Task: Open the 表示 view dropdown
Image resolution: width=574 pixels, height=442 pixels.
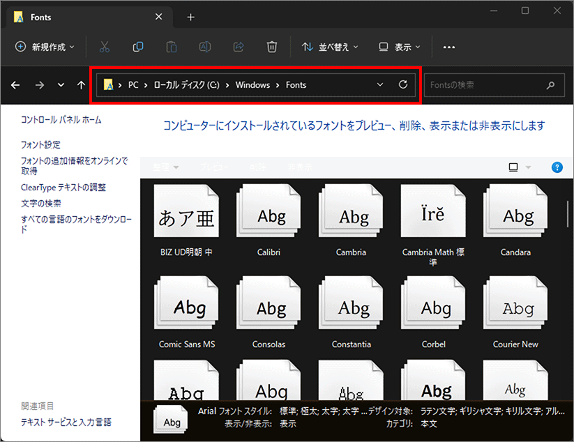Action: (x=400, y=47)
